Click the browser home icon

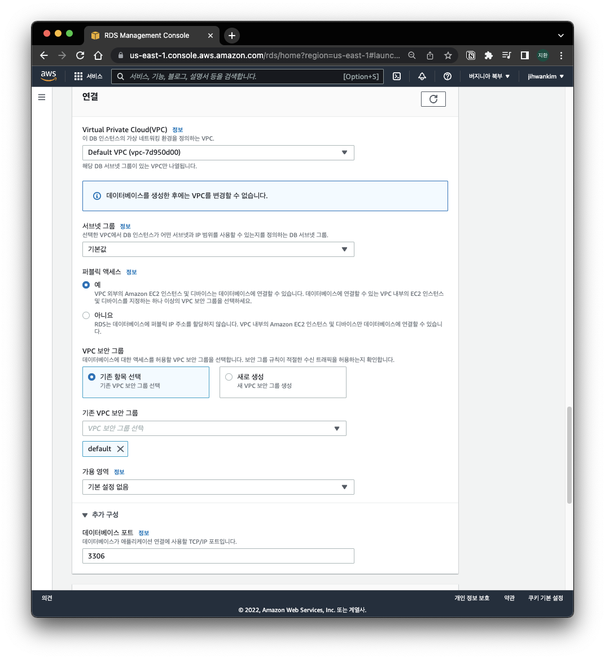(98, 55)
